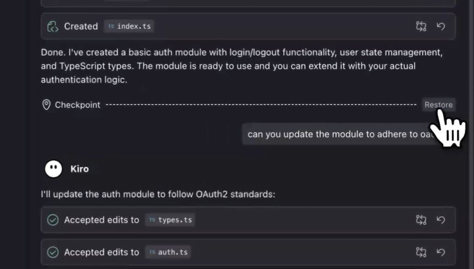The height and width of the screenshot is (269, 474).
Task: Open the types.ts file chip
Action: pyautogui.click(x=170, y=220)
